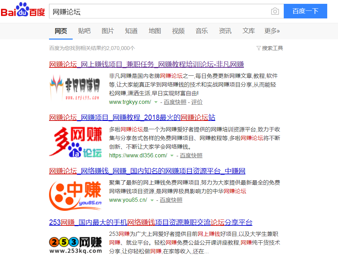Open the 音乐 tab
The width and height of the screenshot is (338, 257).
click(x=202, y=31)
